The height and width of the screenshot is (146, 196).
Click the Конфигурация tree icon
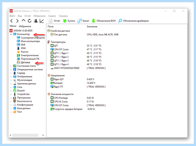(x=15, y=105)
